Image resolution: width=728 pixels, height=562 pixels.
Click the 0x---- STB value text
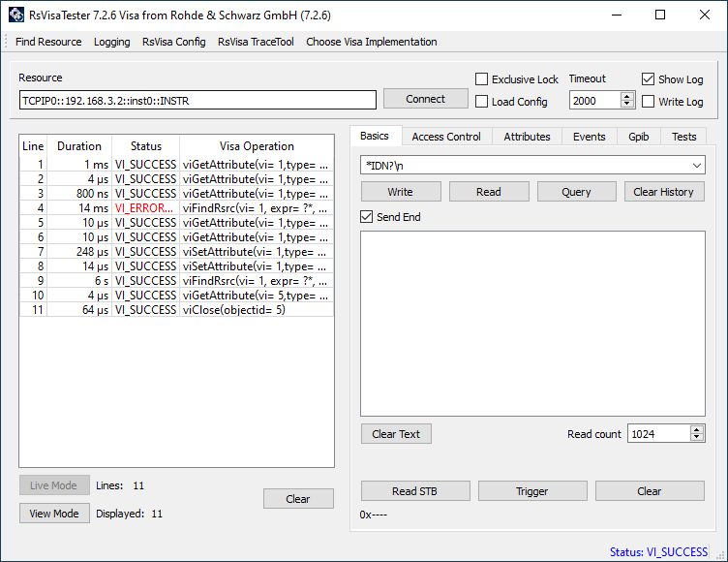click(x=374, y=515)
